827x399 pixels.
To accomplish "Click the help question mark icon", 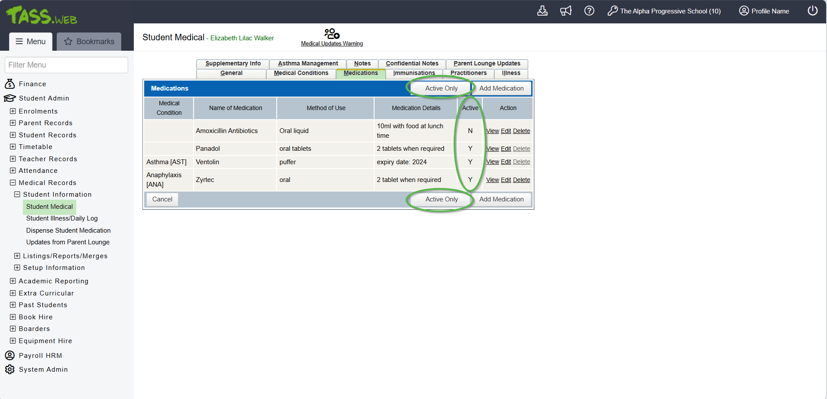I will (589, 11).
